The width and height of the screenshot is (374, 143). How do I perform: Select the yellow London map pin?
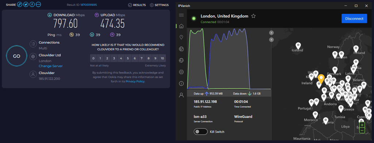click(321, 79)
